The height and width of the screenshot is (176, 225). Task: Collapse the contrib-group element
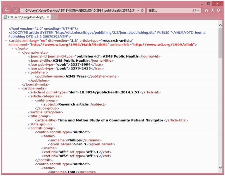click(x=26, y=128)
